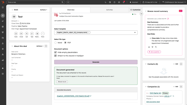Log a Call via phone icon
Screen dimensions: 187x105
pyautogui.click(x=27, y=34)
